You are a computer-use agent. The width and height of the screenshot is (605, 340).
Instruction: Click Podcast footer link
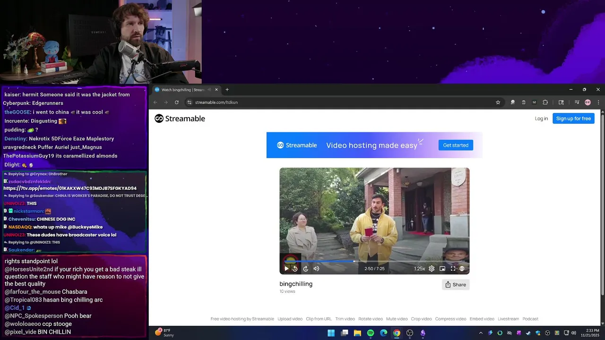tap(530, 319)
